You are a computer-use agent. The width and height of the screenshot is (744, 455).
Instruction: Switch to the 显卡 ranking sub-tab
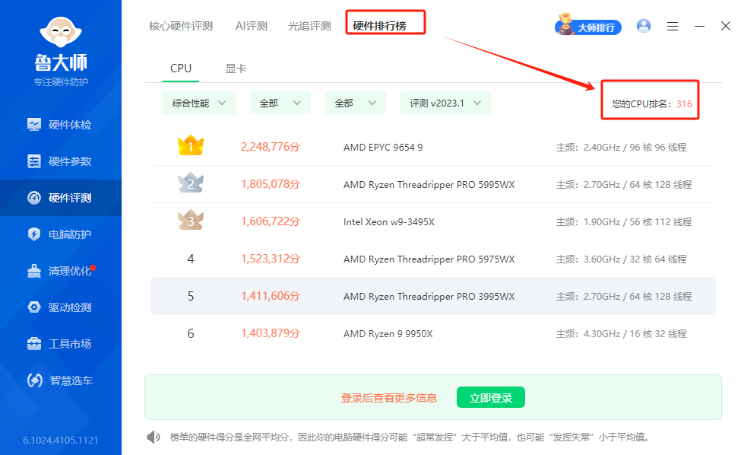pyautogui.click(x=236, y=68)
